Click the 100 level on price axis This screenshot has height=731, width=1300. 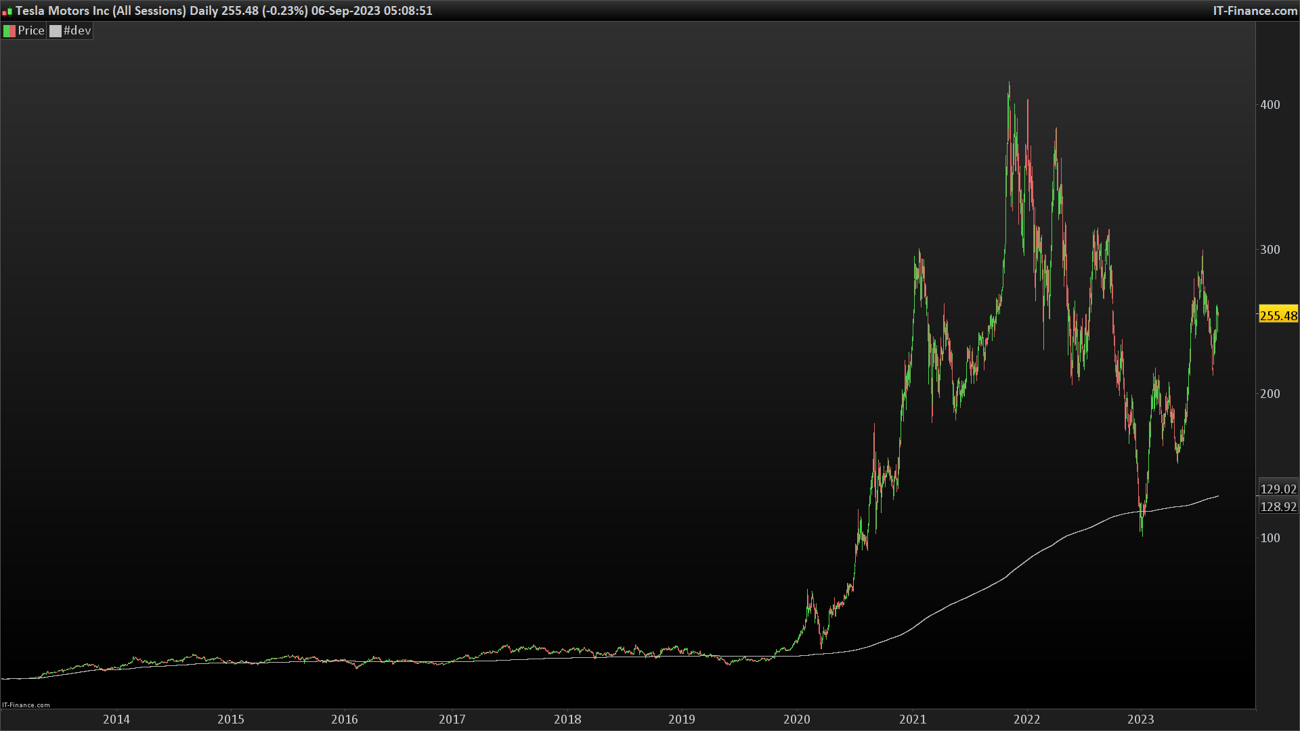coord(1270,538)
